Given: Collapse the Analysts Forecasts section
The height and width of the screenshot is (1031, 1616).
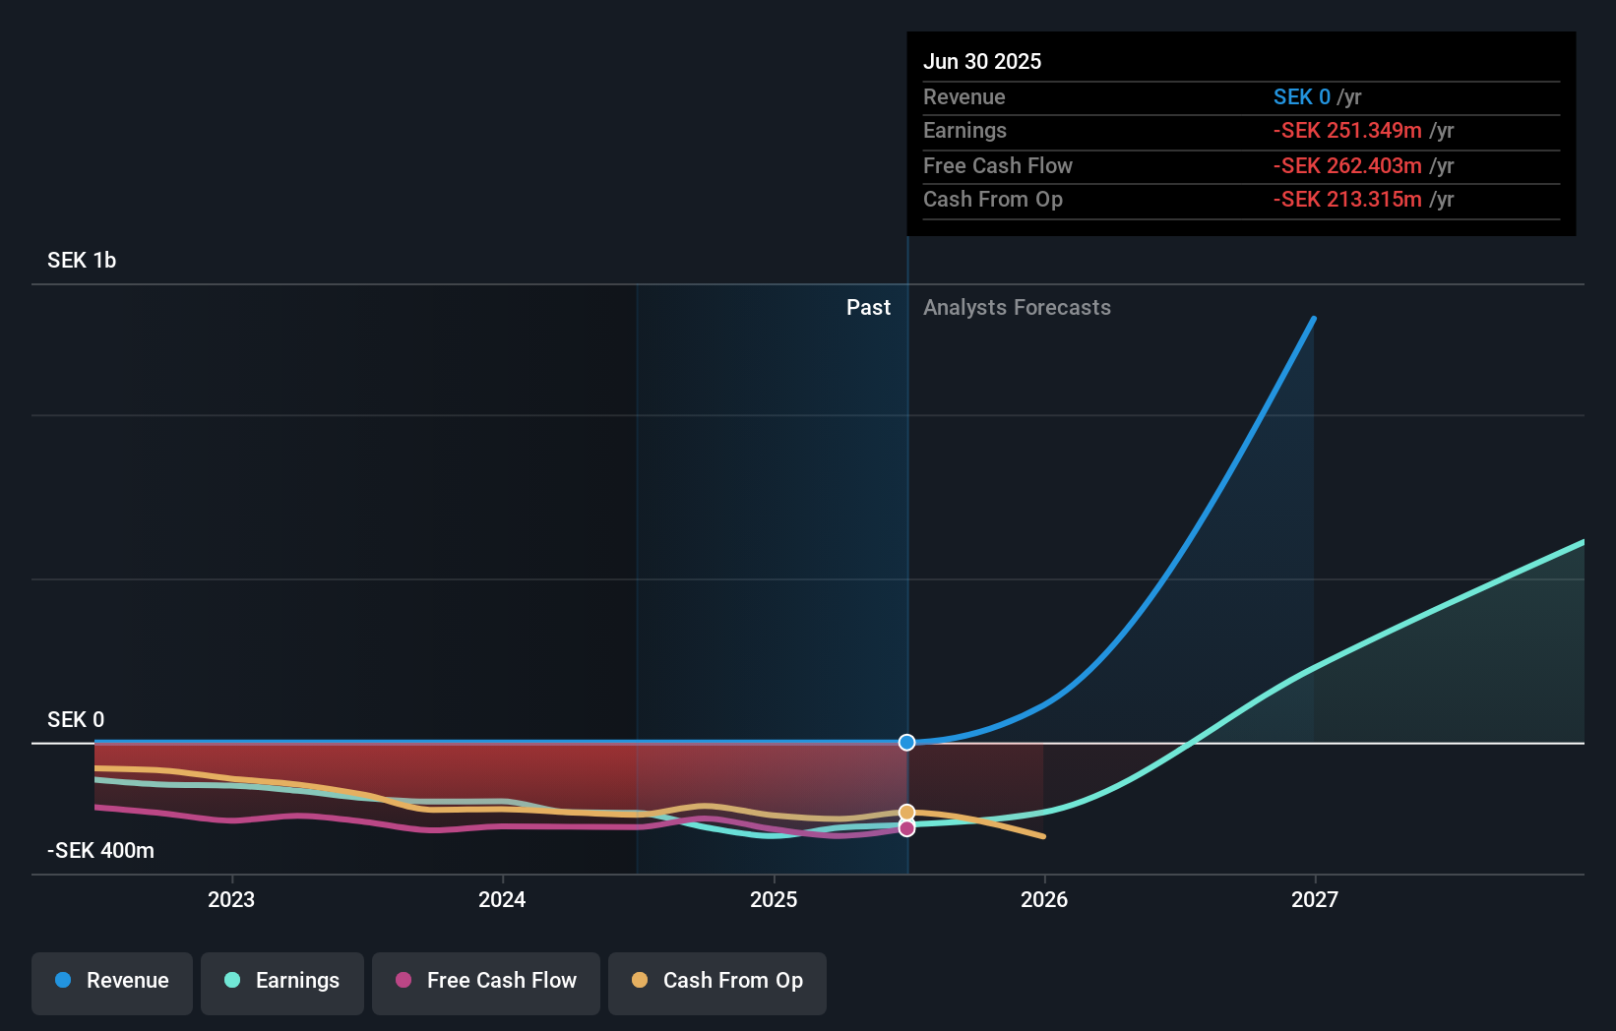Looking at the screenshot, I should point(1017,307).
